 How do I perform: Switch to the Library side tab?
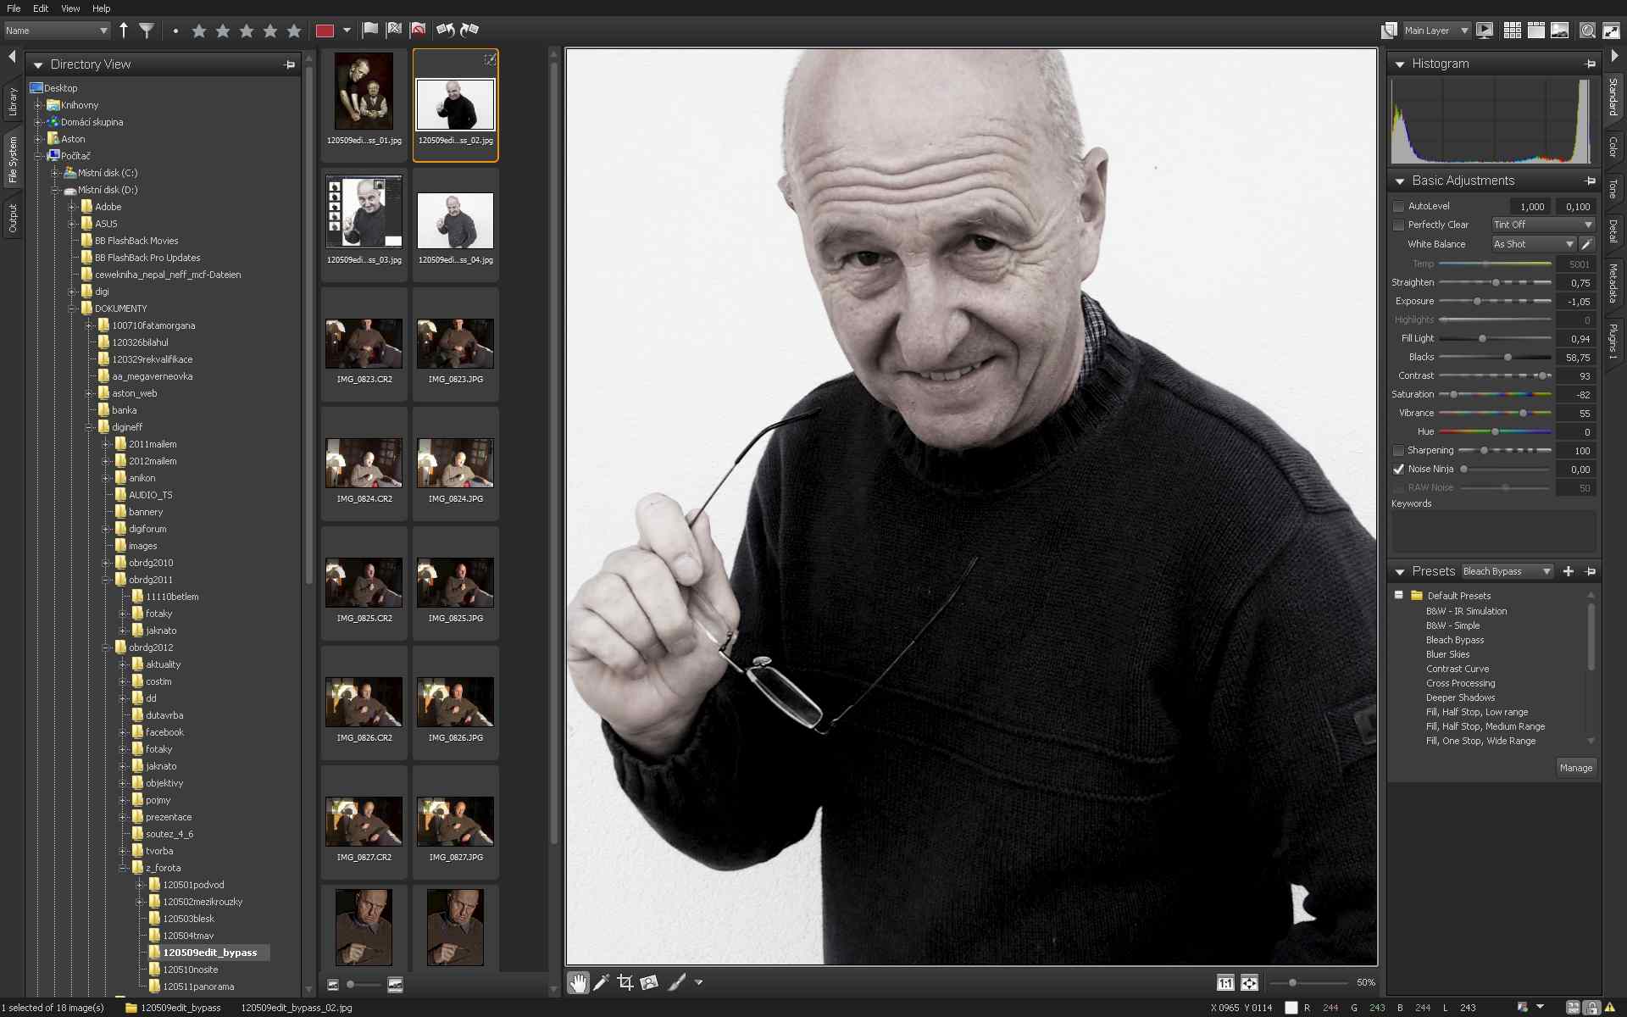(x=13, y=103)
